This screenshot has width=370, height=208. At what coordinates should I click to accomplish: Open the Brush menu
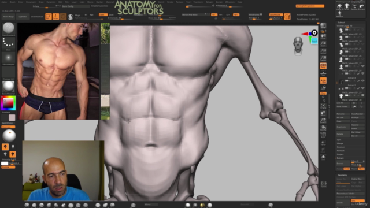[x=13, y=2]
